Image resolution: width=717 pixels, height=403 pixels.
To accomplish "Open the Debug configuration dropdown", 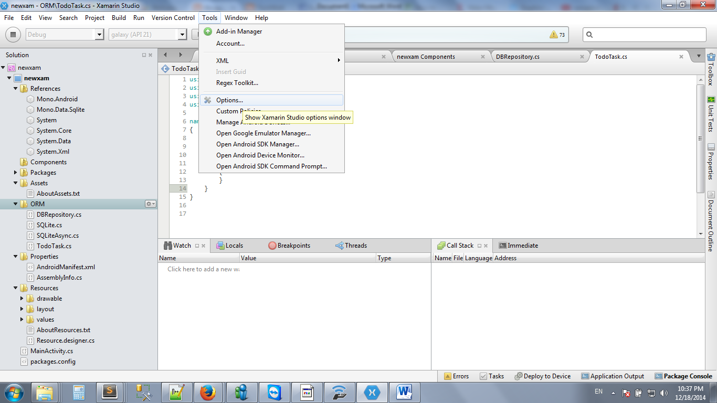I will [99, 35].
